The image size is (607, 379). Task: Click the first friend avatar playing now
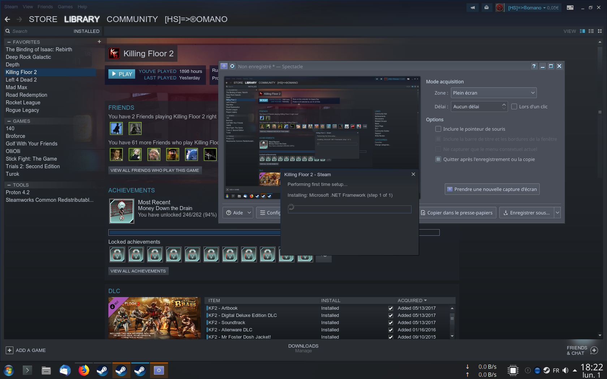click(x=116, y=128)
